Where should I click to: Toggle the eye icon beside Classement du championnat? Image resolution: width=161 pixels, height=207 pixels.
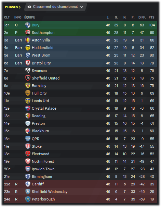29,7
